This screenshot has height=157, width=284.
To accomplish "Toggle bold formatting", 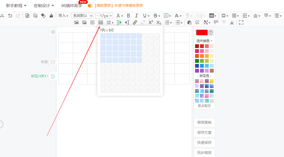I will click(129, 16).
